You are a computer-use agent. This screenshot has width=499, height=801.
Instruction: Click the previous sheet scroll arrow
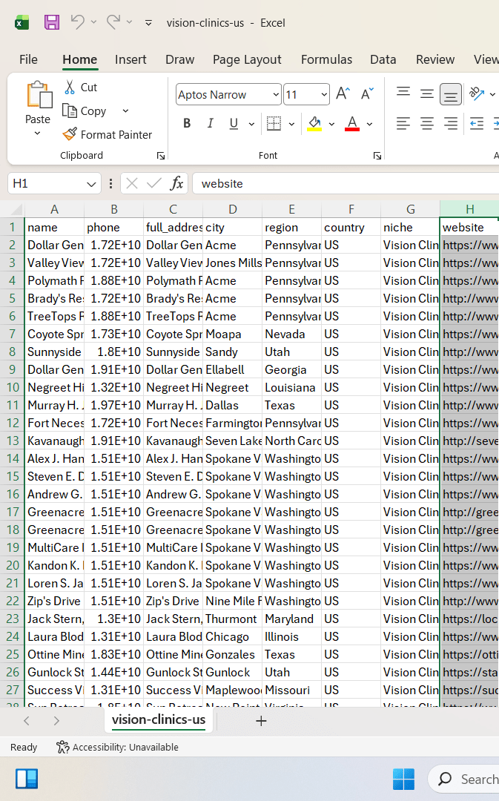(27, 721)
